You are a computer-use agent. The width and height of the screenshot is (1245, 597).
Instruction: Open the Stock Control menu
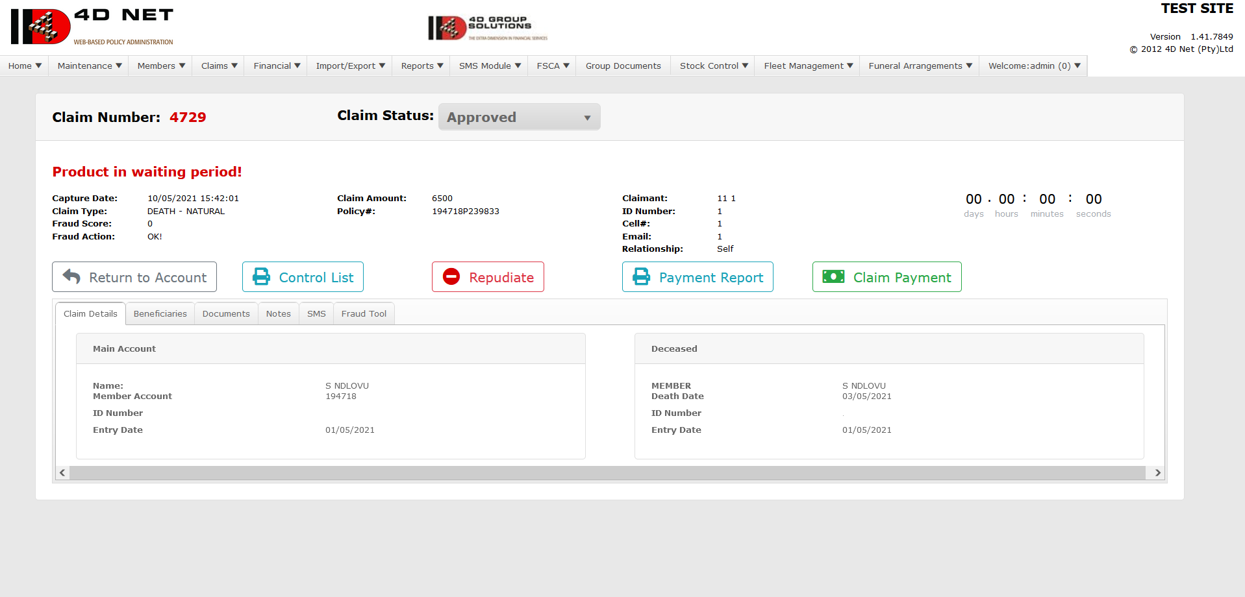click(714, 66)
